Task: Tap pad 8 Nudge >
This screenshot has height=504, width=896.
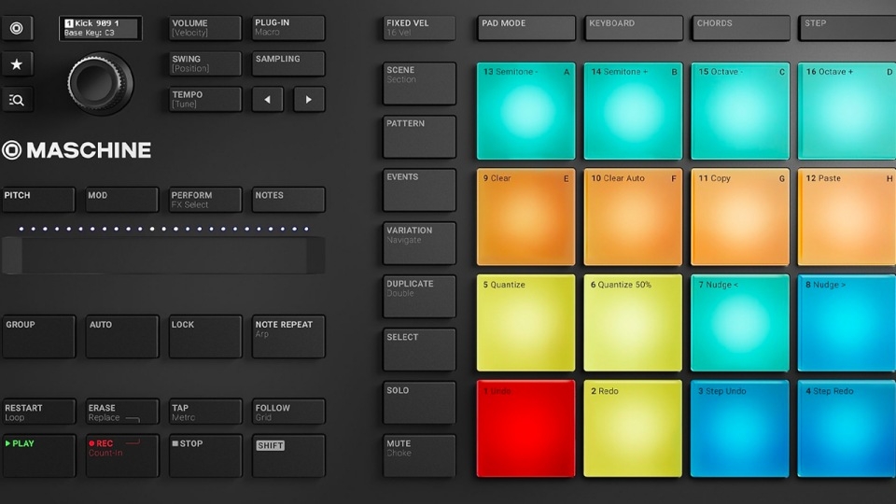Action: (x=847, y=324)
